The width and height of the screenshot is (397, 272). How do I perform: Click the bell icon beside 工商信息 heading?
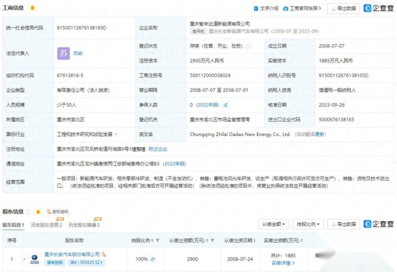pyautogui.click(x=33, y=8)
